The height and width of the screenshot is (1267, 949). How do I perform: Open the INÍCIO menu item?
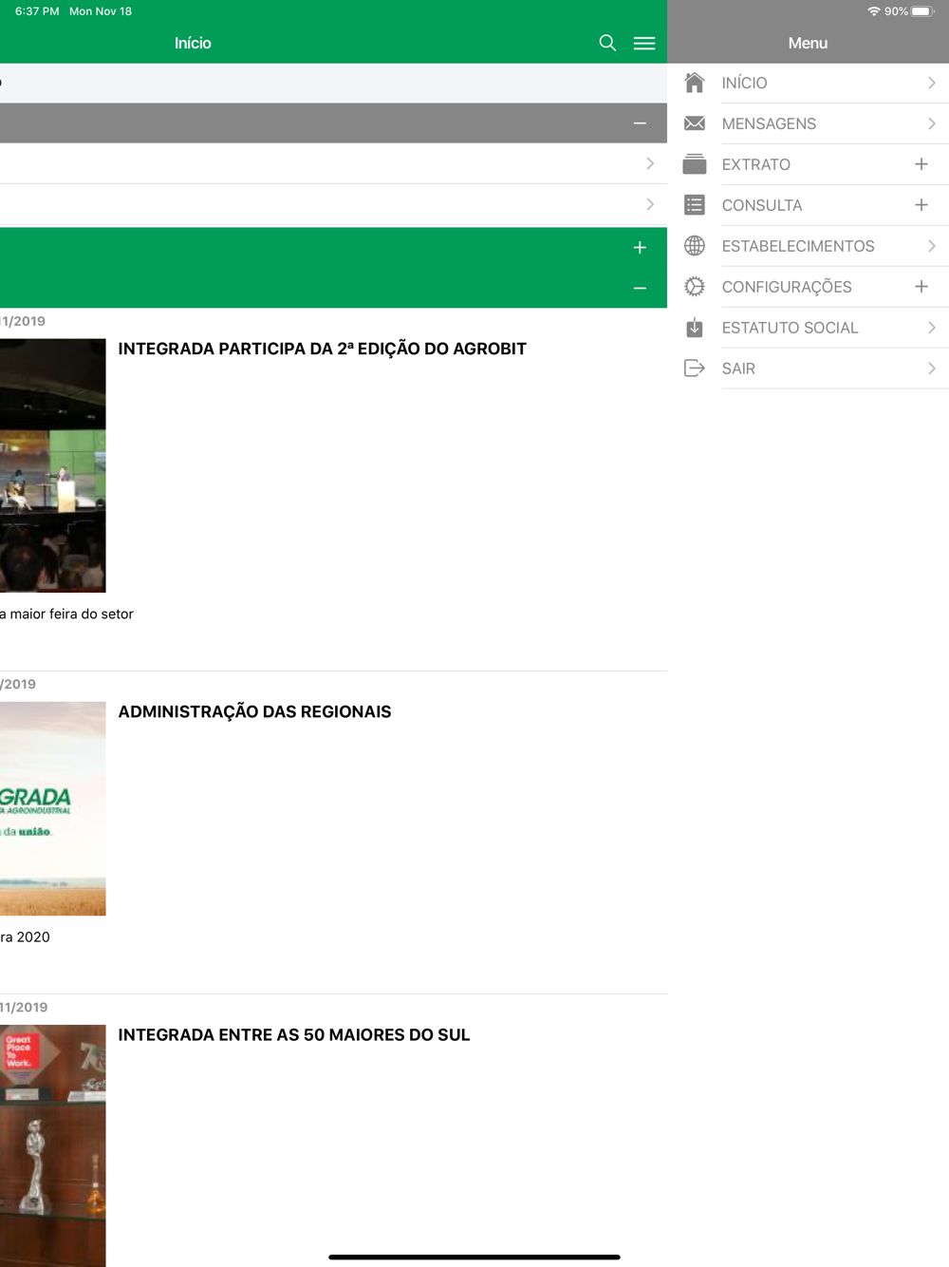coord(808,84)
